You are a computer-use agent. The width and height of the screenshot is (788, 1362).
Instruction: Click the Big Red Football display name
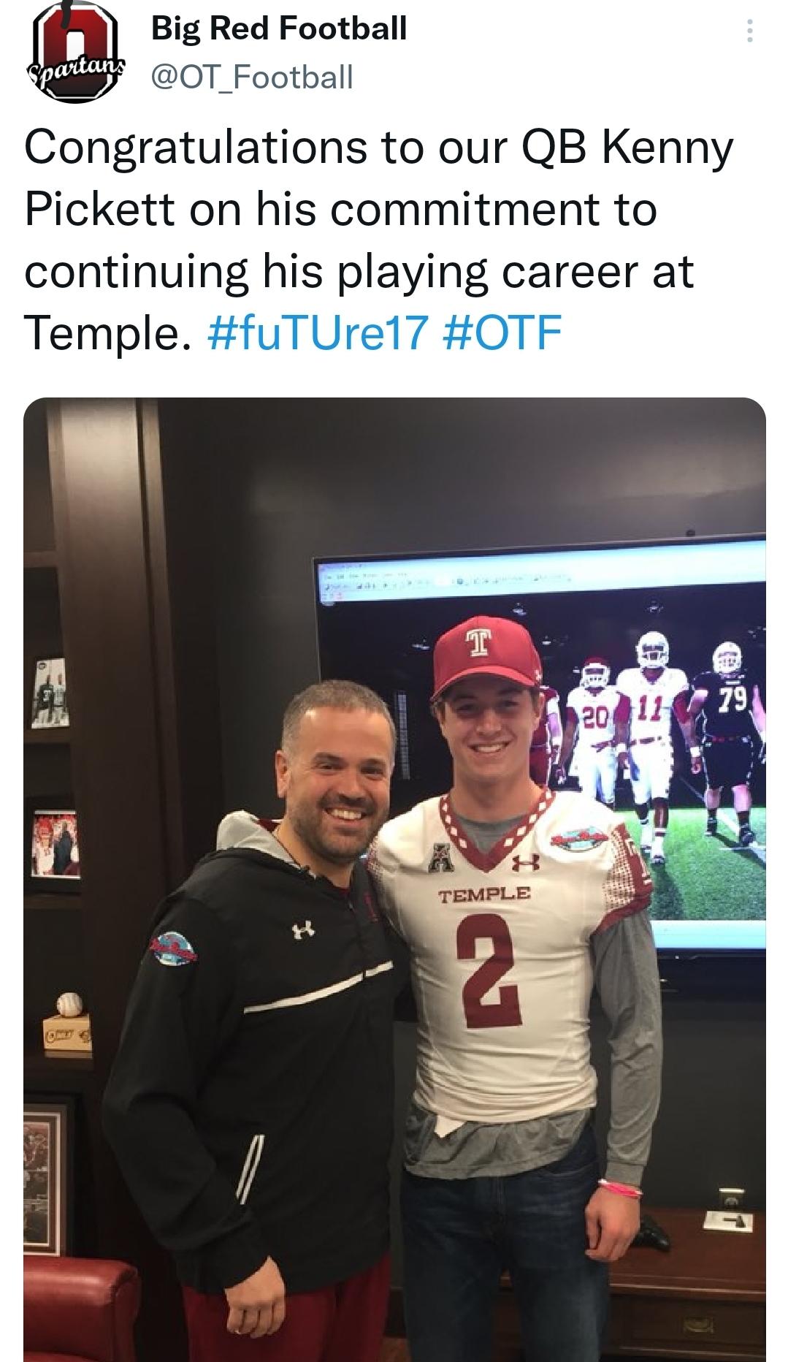(x=279, y=29)
